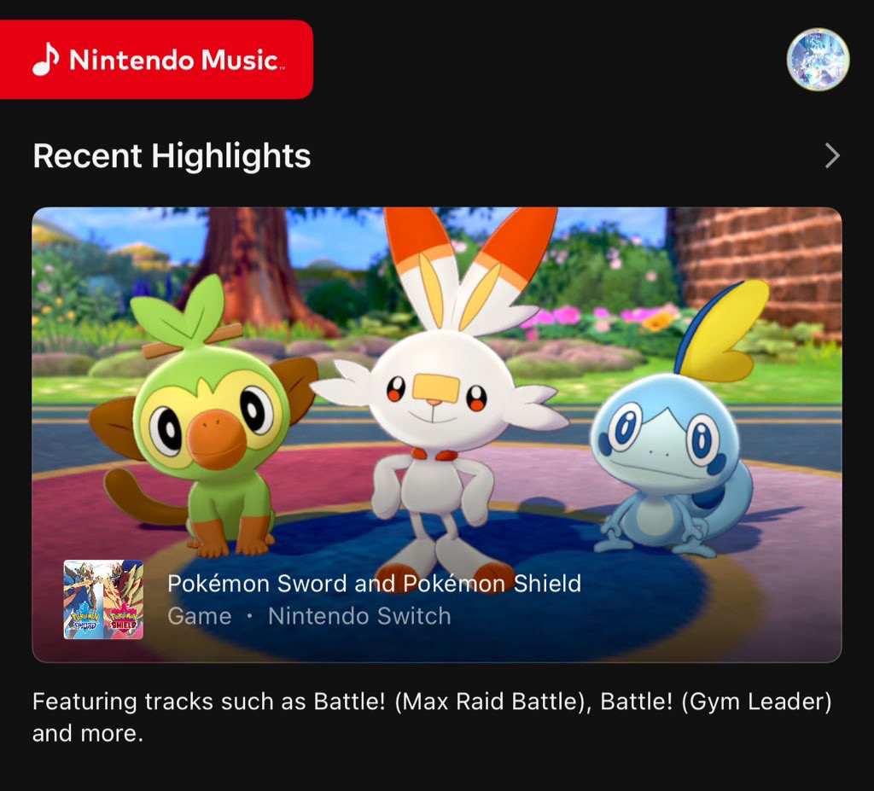This screenshot has height=791, width=874.
Task: Tap the Recent Highlights heading
Action: (x=172, y=155)
